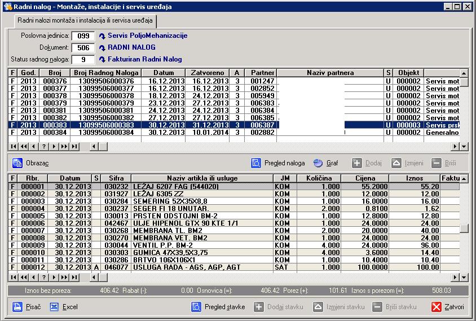Select item SEMERING 52X35X8,8
This screenshot has height=321, width=476.
click(234, 201)
